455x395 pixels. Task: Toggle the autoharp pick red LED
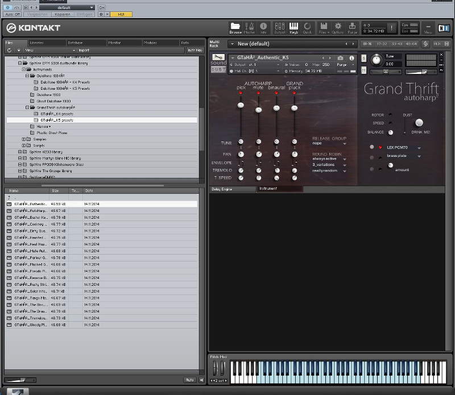[241, 93]
